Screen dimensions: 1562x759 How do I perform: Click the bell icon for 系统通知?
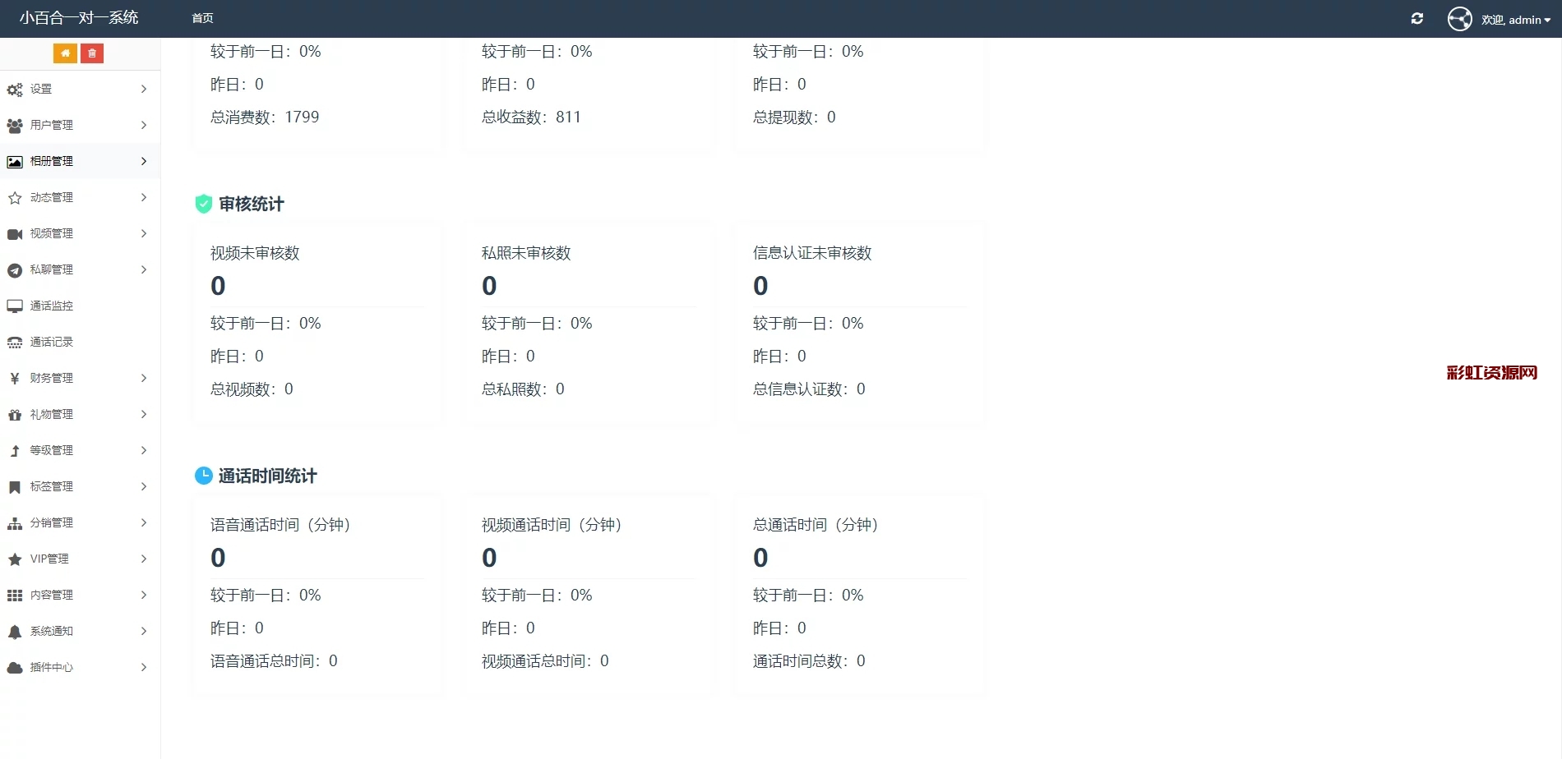click(x=15, y=632)
